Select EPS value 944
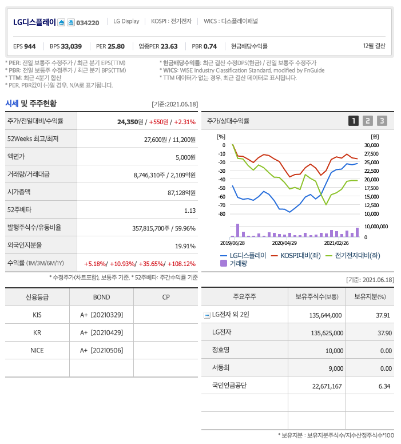401x444 pixels. (30, 46)
